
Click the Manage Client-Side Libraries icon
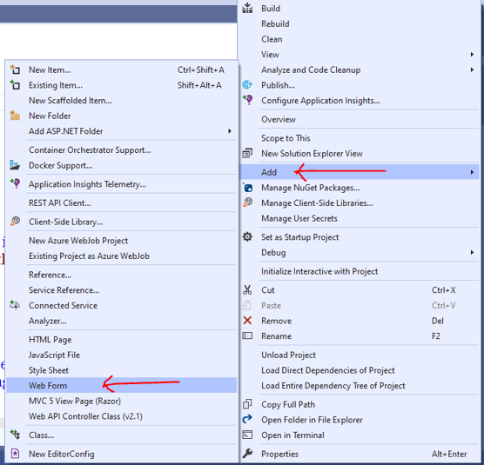tap(247, 203)
